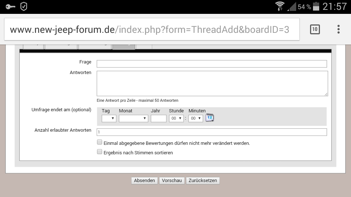Click the Vorschau preview button

tap(172, 181)
